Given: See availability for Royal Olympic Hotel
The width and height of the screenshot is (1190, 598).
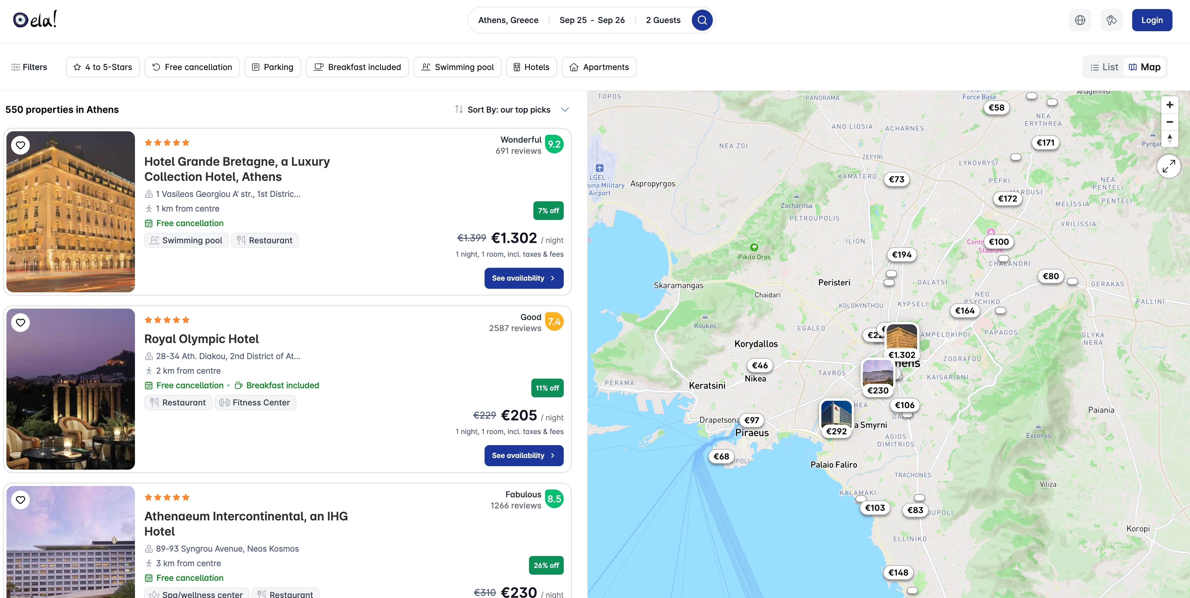Looking at the screenshot, I should pos(524,455).
